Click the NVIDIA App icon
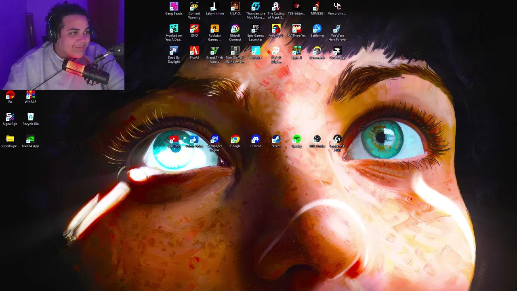 tap(31, 141)
